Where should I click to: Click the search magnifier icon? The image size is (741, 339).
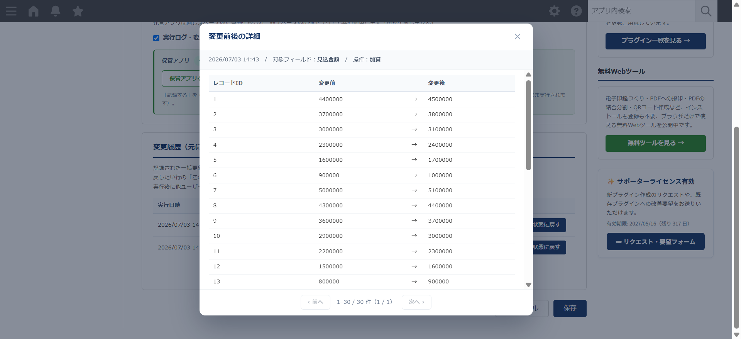(706, 11)
